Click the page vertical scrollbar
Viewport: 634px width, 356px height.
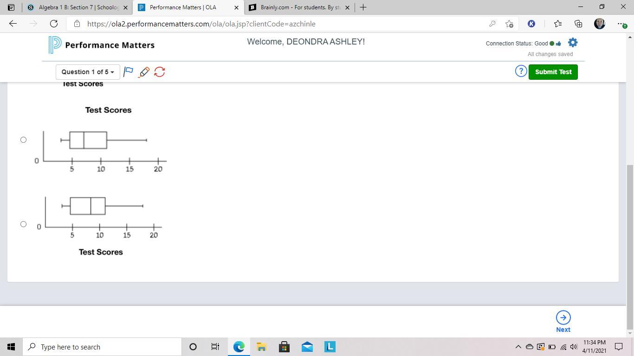pyautogui.click(x=629, y=246)
